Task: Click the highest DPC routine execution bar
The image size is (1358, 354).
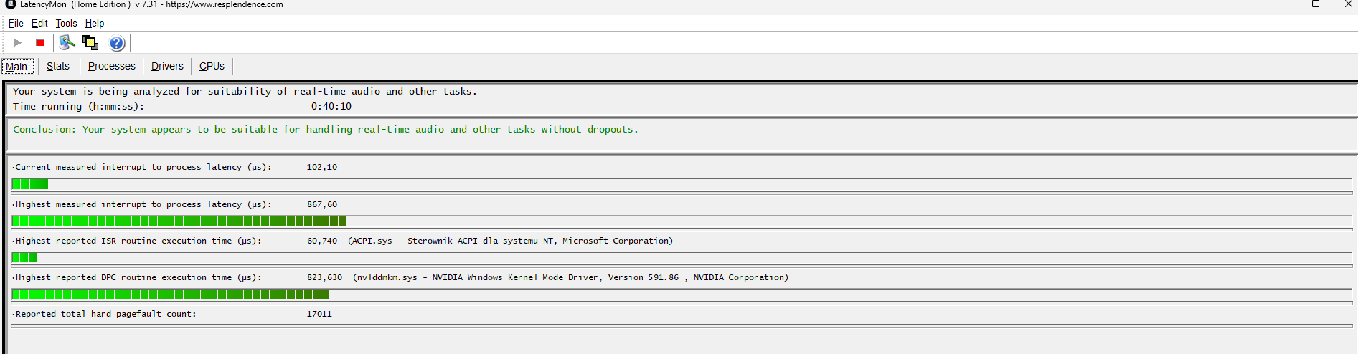Action: (171, 294)
